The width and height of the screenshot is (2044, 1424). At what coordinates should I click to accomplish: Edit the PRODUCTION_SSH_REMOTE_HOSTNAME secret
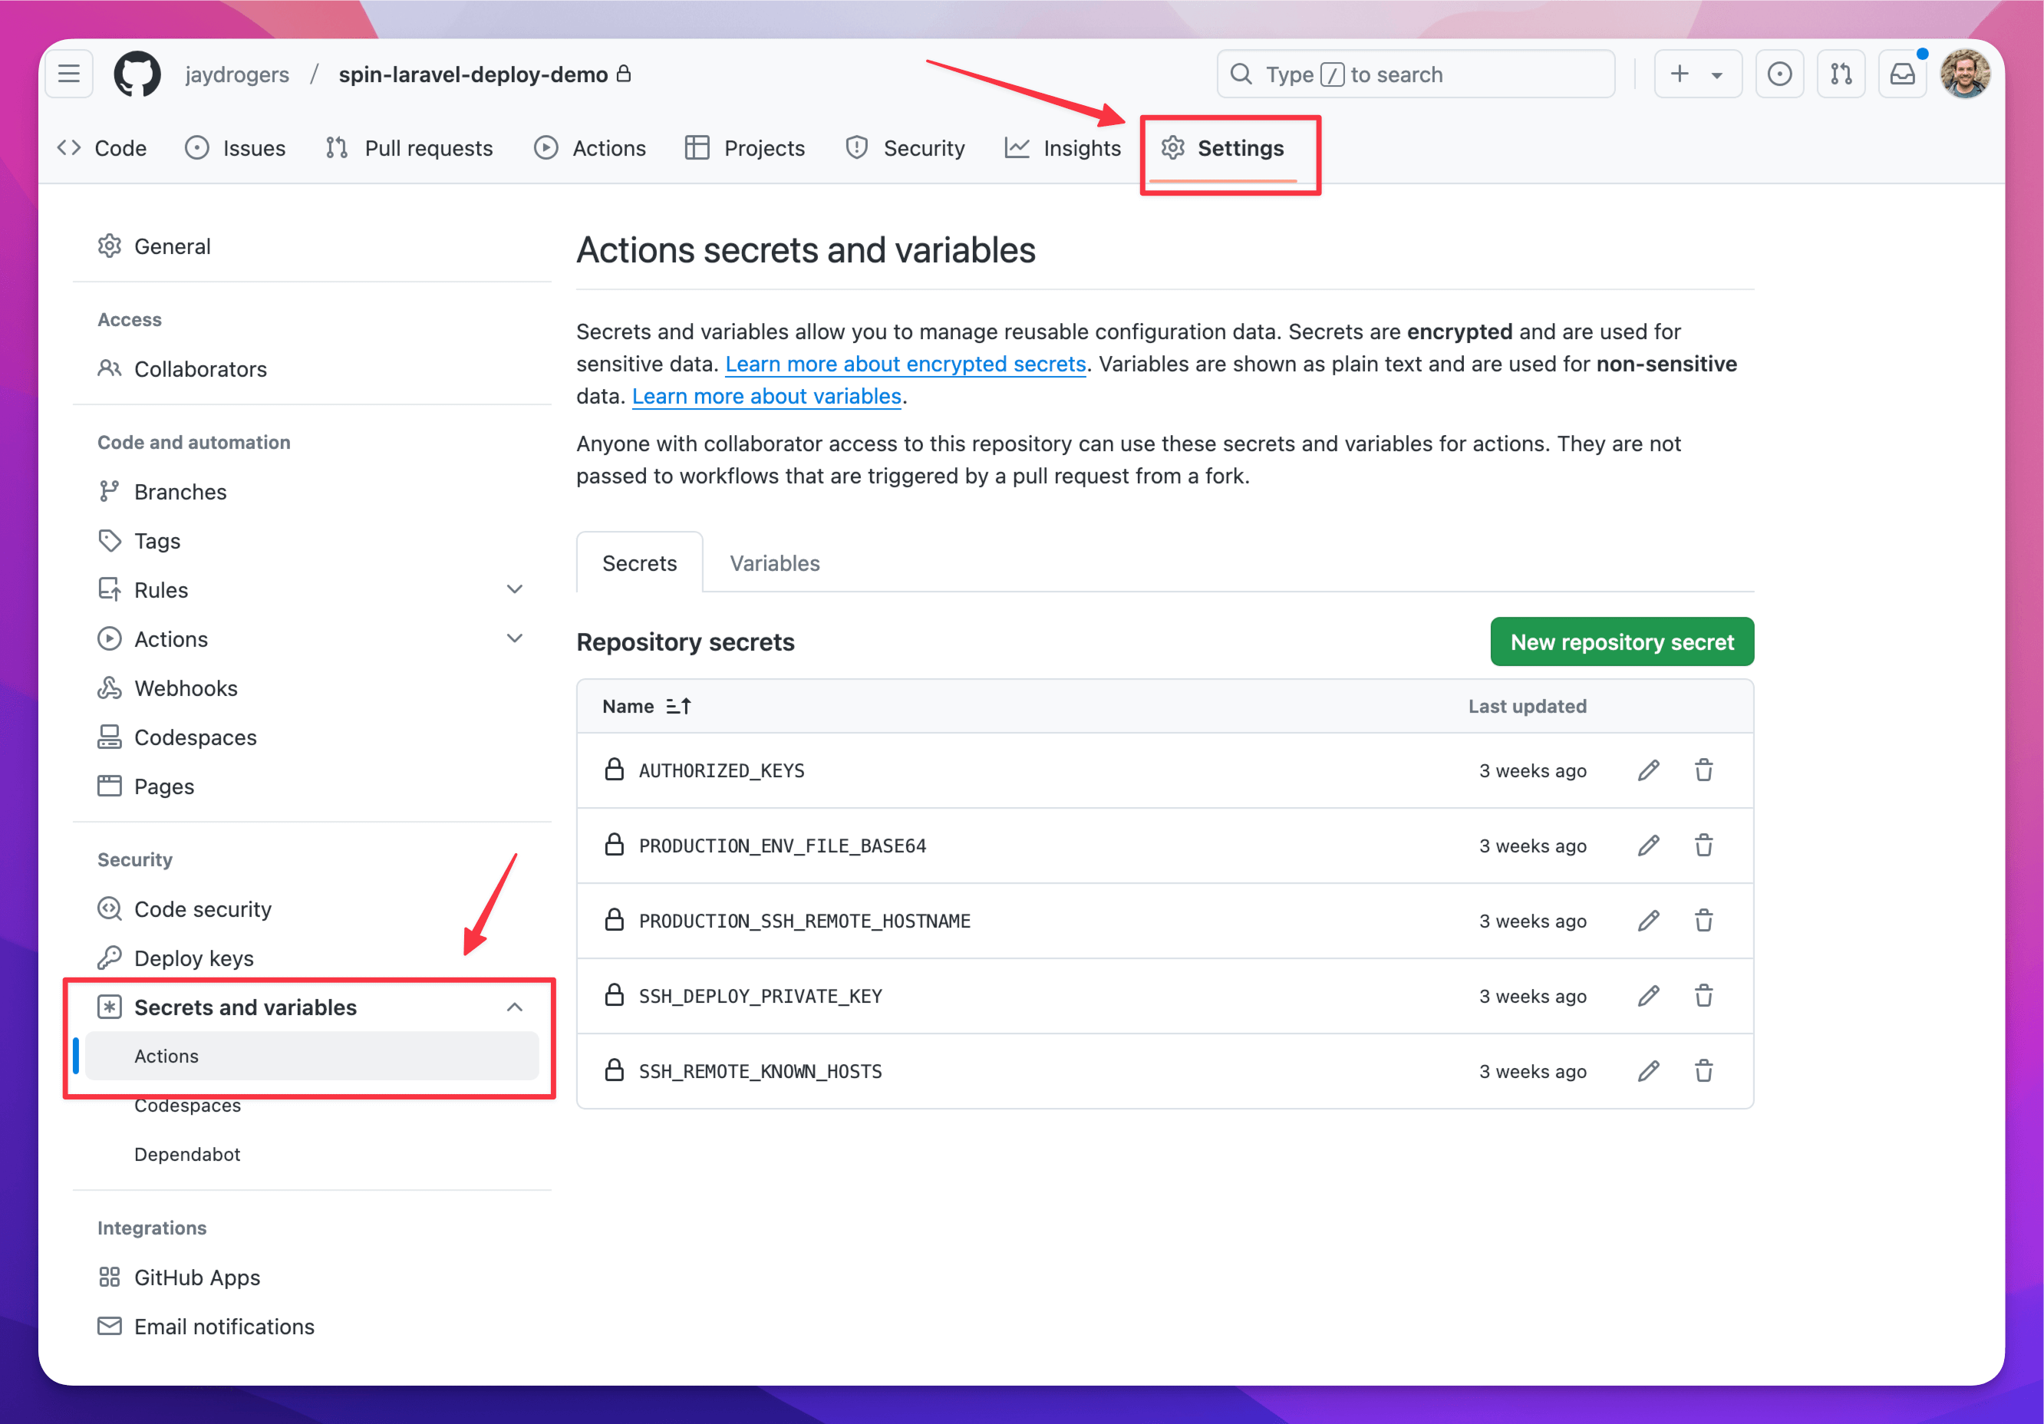1649,921
